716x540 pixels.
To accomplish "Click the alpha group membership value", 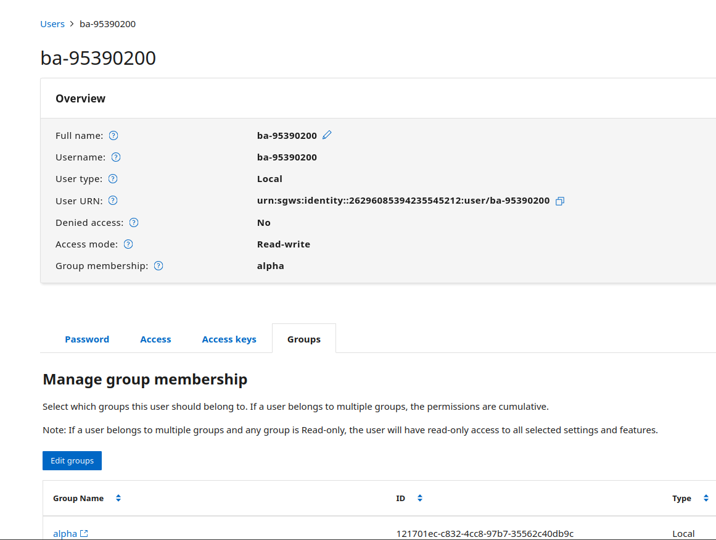I will click(270, 266).
